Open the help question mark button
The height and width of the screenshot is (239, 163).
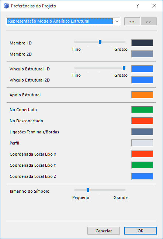138,6
